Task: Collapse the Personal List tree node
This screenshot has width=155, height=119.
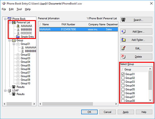Action: [x=10, y=23]
